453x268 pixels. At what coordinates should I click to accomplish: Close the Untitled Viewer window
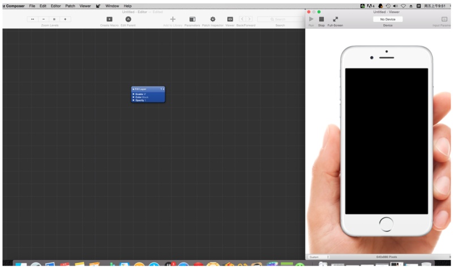[309, 12]
